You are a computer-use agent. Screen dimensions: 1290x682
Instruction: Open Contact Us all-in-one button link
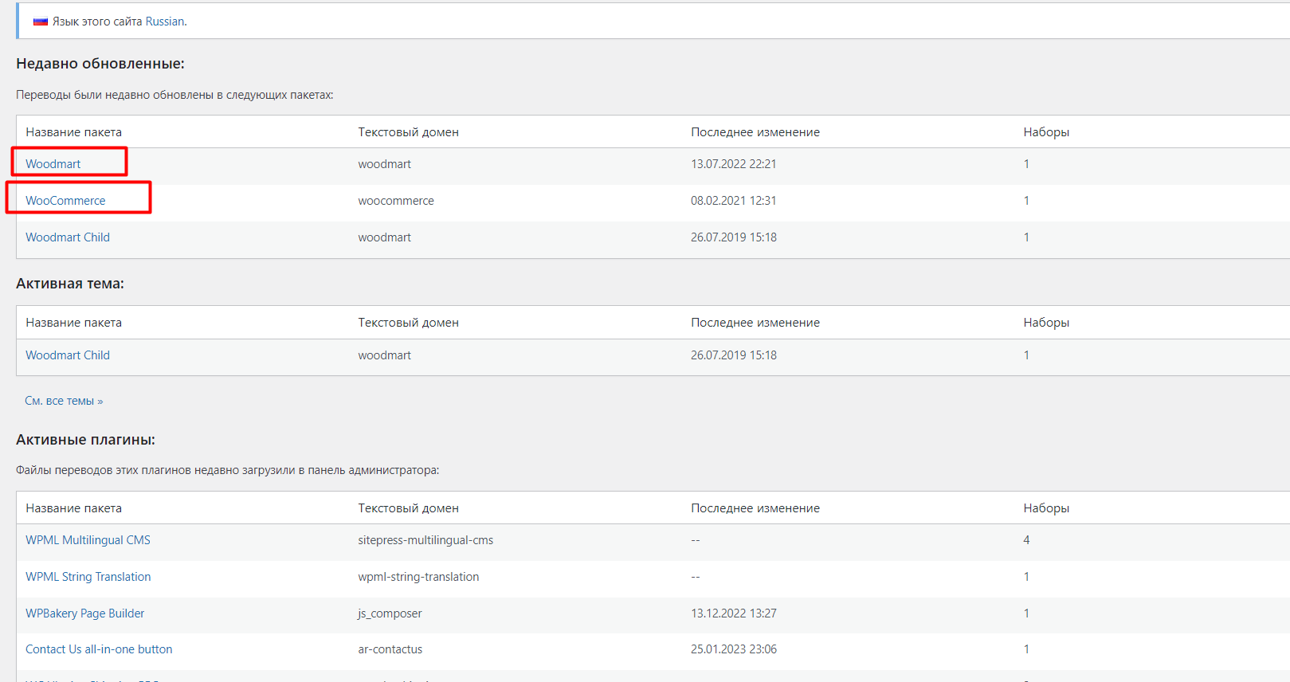point(99,649)
